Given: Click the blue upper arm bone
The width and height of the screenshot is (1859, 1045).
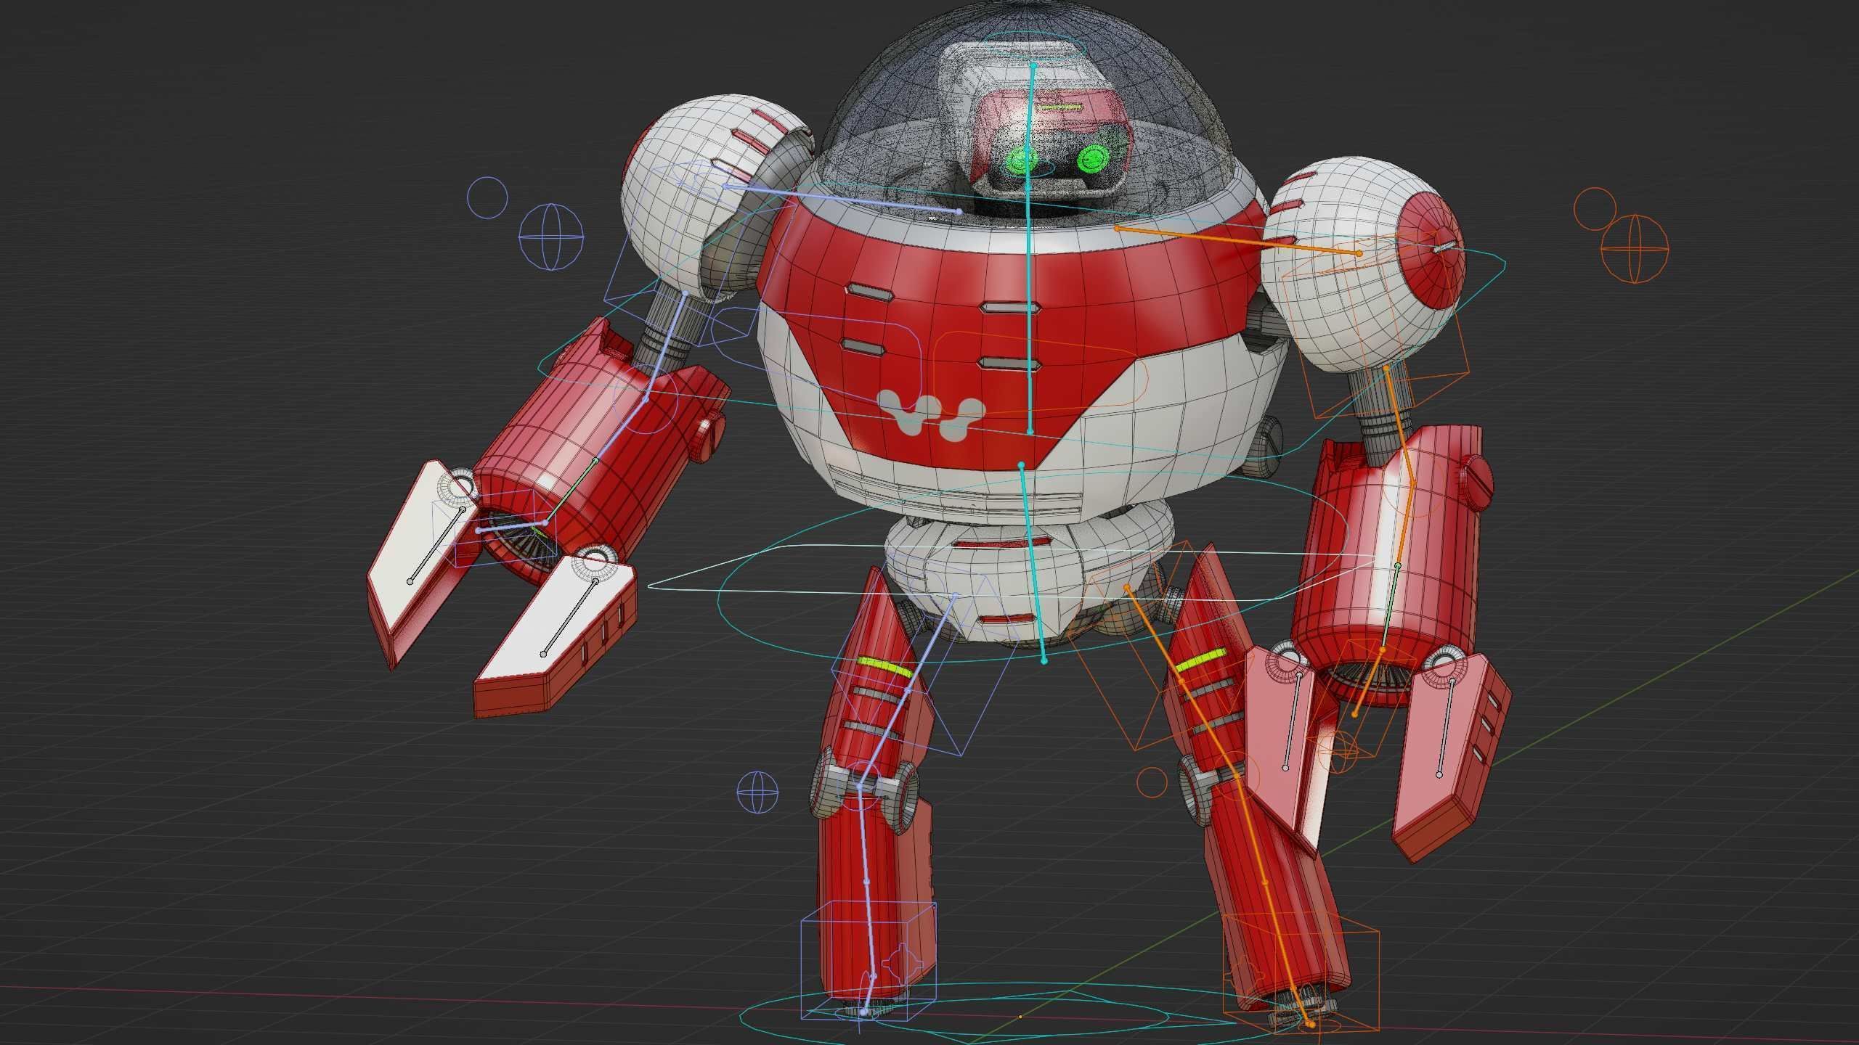Looking at the screenshot, I should tap(666, 346).
